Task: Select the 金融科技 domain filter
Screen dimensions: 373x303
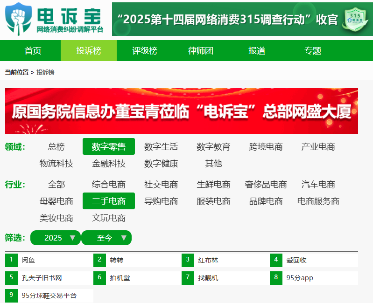Action: point(109,163)
